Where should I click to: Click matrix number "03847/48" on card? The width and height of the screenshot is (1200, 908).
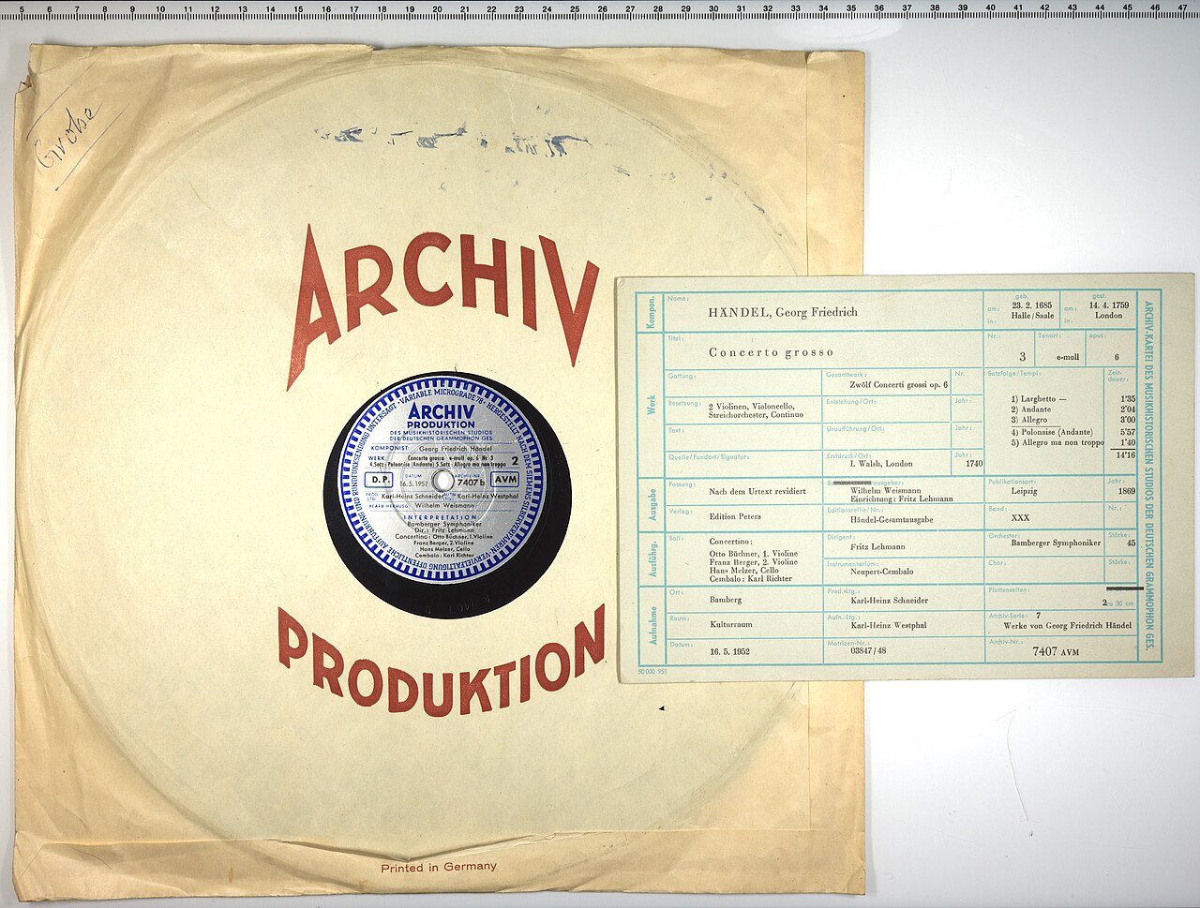pos(868,650)
